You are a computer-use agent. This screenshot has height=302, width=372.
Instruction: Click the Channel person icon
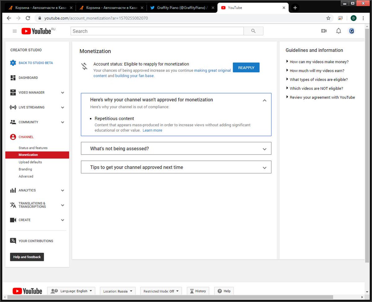click(13, 137)
